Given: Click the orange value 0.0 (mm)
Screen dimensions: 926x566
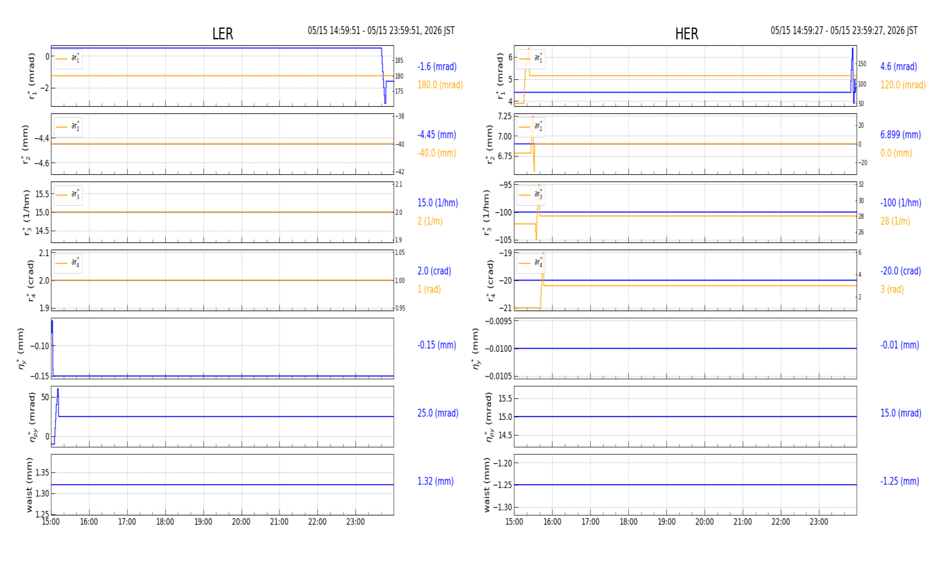Looking at the screenshot, I should pyautogui.click(x=896, y=153).
